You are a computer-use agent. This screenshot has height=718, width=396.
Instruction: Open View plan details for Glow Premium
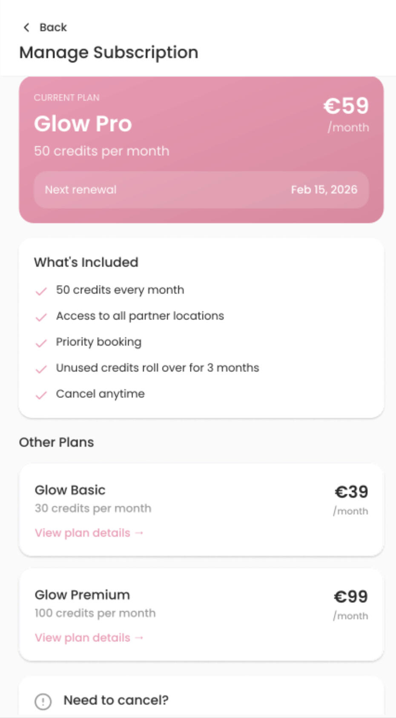(x=89, y=638)
